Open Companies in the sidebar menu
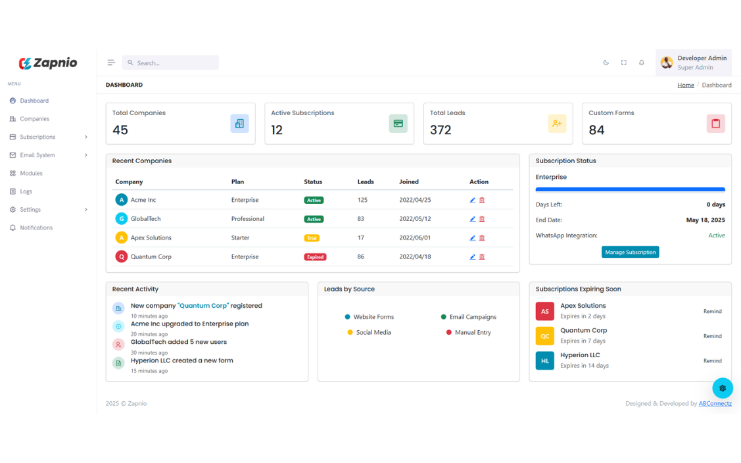The width and height of the screenshot is (741, 463). pyautogui.click(x=34, y=119)
